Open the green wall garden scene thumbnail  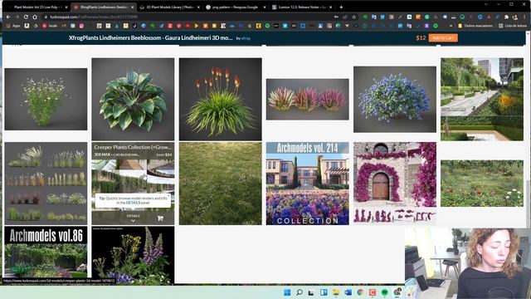[482, 100]
